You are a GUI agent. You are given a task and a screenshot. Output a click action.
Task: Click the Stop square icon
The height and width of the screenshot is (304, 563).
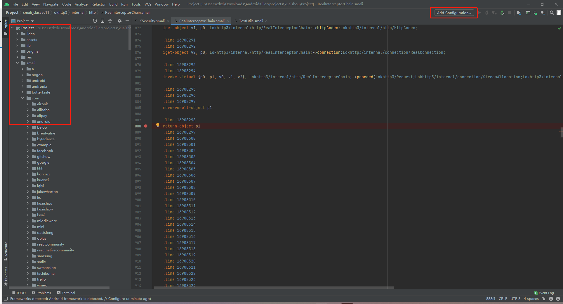click(x=510, y=13)
